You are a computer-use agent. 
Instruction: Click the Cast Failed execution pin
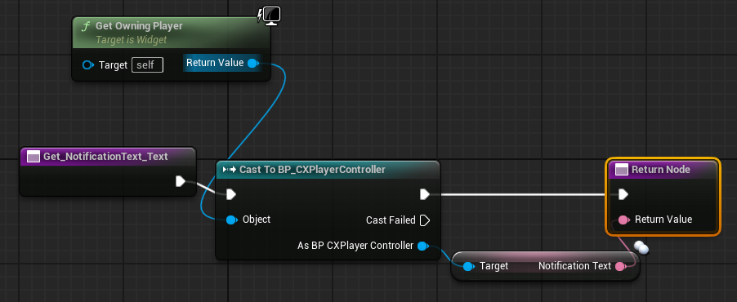point(424,220)
